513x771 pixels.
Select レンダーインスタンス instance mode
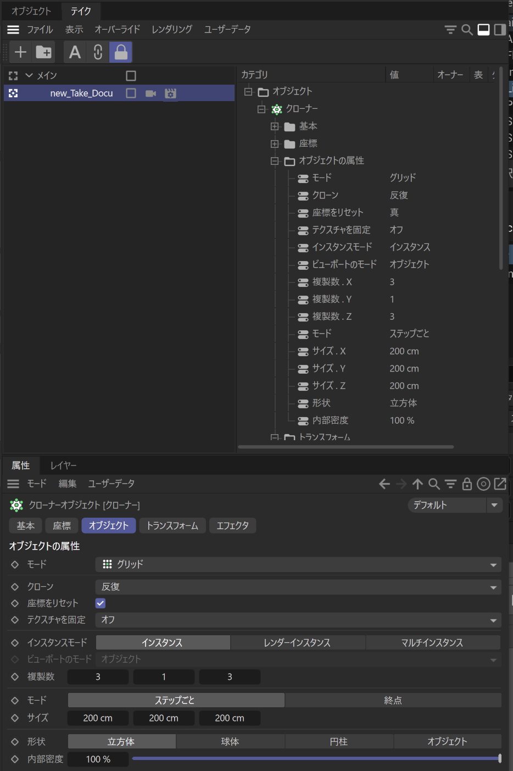[x=298, y=642]
